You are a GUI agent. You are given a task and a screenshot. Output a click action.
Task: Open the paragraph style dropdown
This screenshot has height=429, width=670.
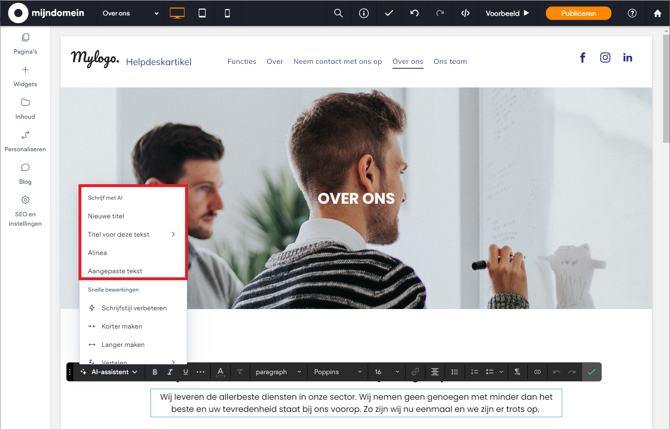pyautogui.click(x=278, y=372)
